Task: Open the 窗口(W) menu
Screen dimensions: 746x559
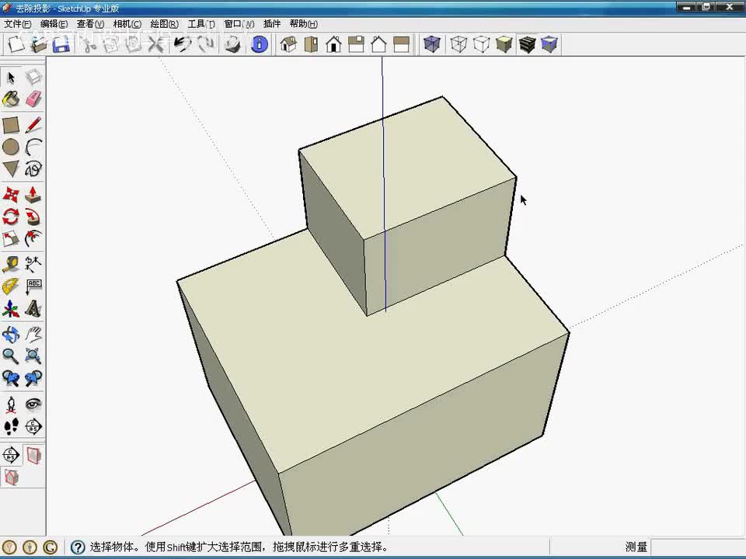Action: (x=239, y=24)
